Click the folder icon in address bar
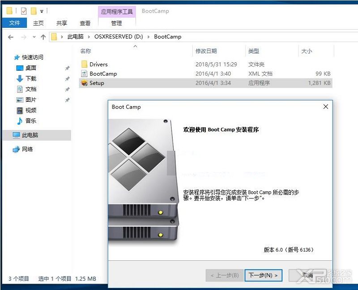358x290 pixels. pos(54,37)
